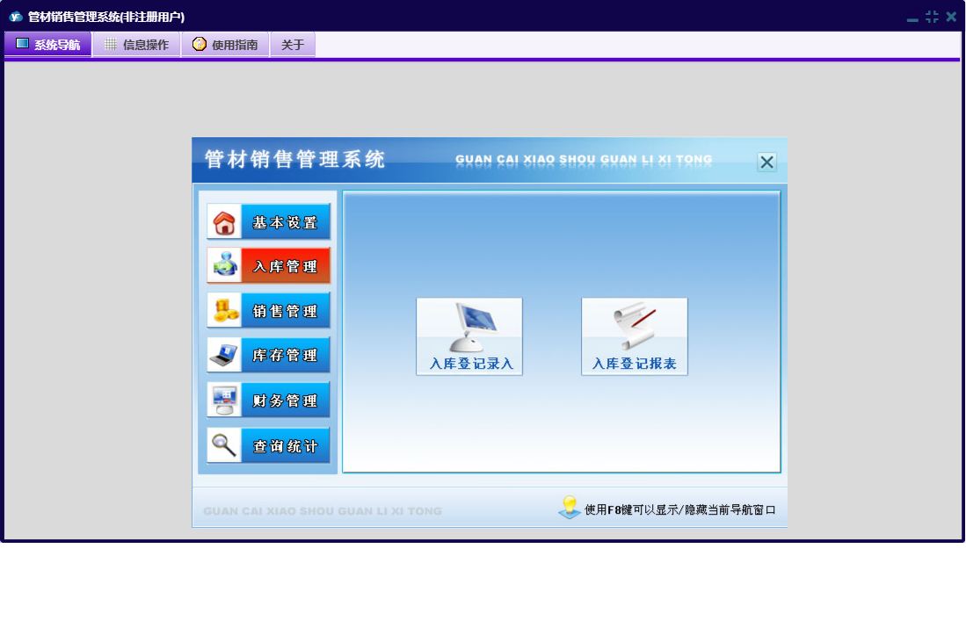Switch to the 信息操作 tab
The height and width of the screenshot is (635, 966).
coord(137,44)
